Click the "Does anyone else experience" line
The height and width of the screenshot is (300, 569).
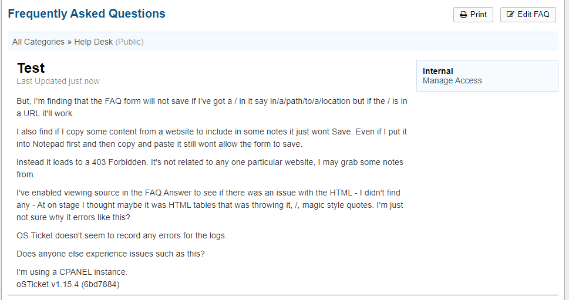click(x=110, y=254)
